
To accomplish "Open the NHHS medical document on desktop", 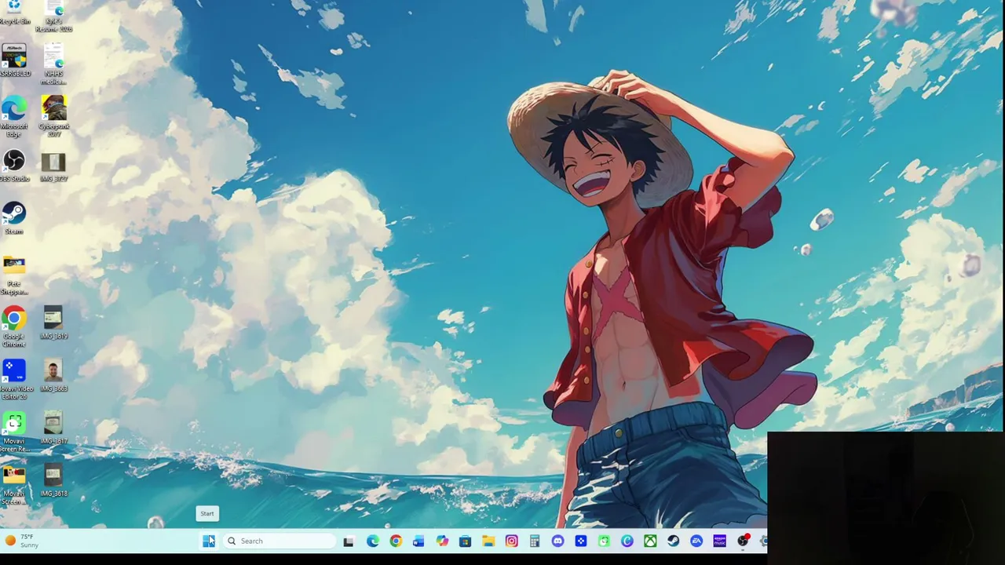I will click(x=53, y=64).
